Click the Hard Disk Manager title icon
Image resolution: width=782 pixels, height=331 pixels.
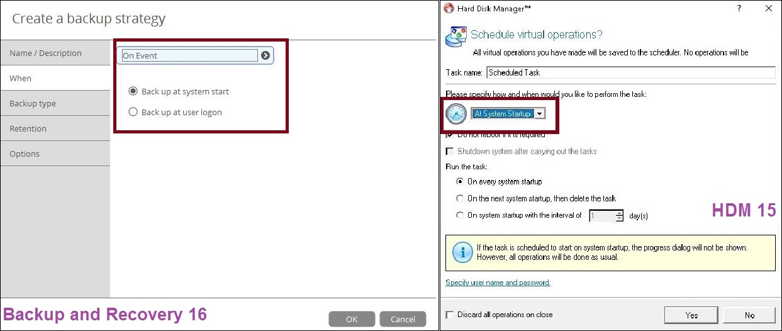pos(449,8)
